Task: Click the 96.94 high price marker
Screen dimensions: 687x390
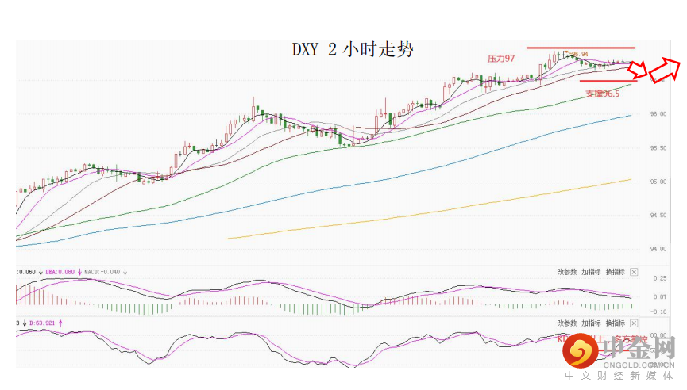Action: (580, 54)
